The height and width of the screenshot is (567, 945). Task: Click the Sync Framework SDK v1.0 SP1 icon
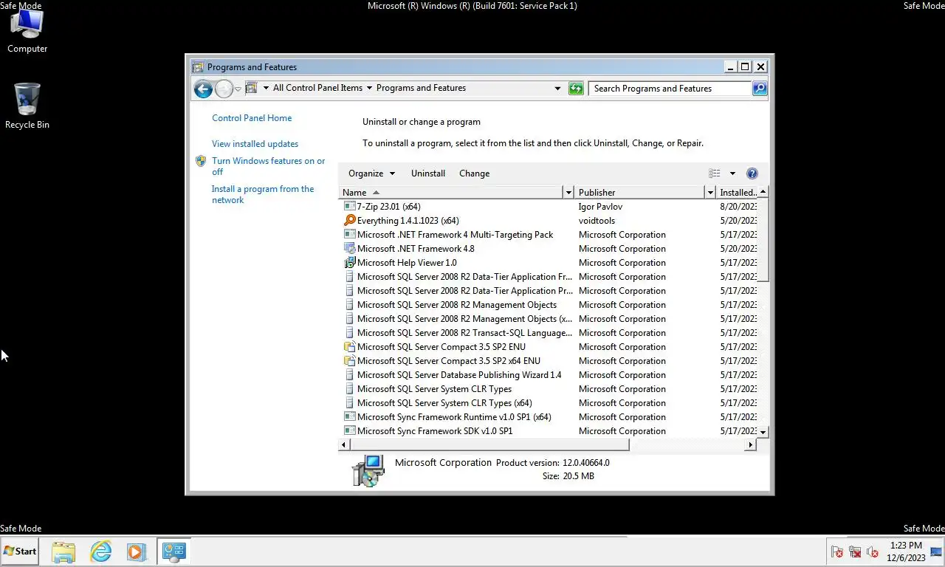point(350,431)
